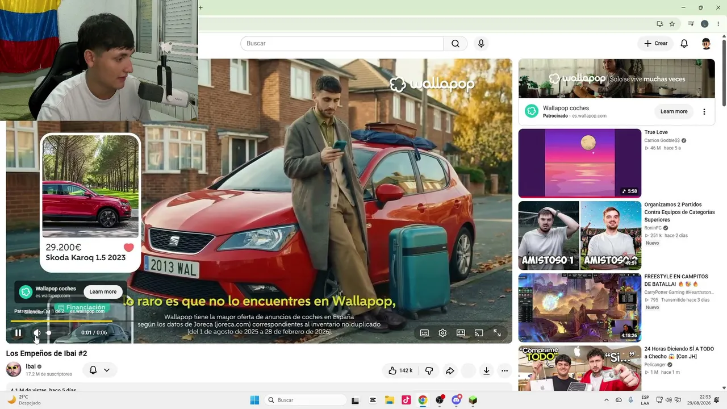The height and width of the screenshot is (409, 727).
Task: Click Learn more on the video ad overlay
Action: tap(103, 292)
